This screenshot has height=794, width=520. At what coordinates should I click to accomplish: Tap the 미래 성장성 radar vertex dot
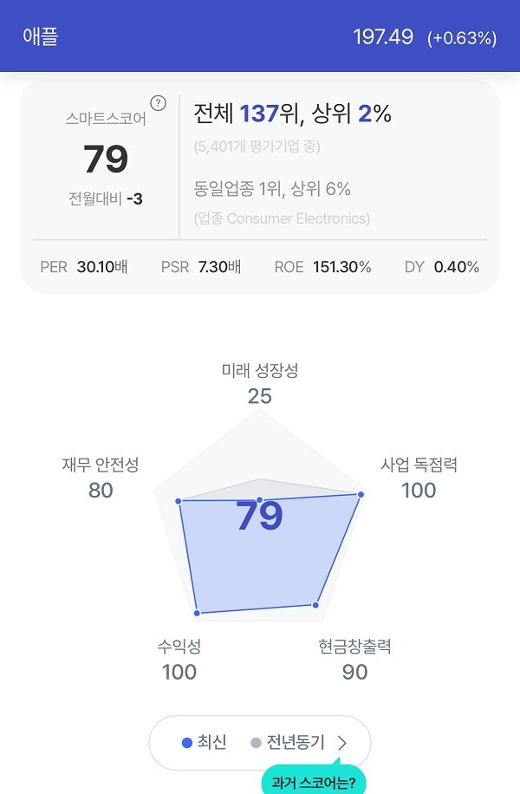(x=259, y=500)
